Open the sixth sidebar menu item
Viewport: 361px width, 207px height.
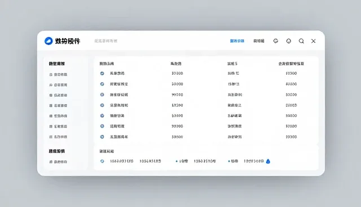point(58,127)
